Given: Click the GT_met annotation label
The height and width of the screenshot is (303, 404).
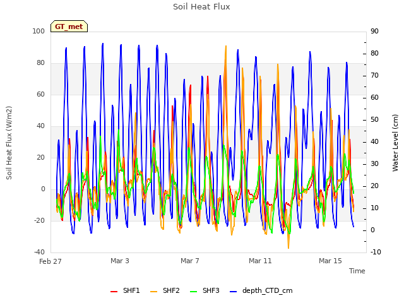Looking at the screenshot, I should pyautogui.click(x=69, y=27).
